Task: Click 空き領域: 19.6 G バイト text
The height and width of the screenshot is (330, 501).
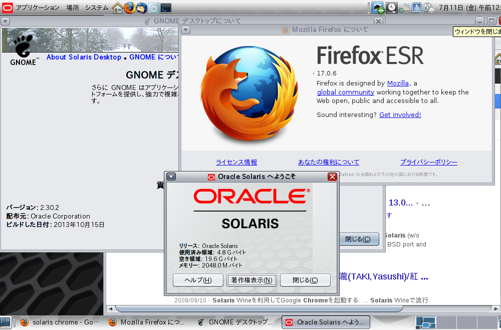Action: (208, 259)
